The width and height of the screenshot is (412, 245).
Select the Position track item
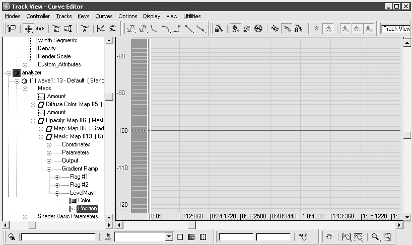[x=83, y=209]
